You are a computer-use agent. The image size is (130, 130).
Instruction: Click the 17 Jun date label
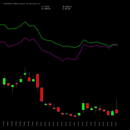coord(91,124)
